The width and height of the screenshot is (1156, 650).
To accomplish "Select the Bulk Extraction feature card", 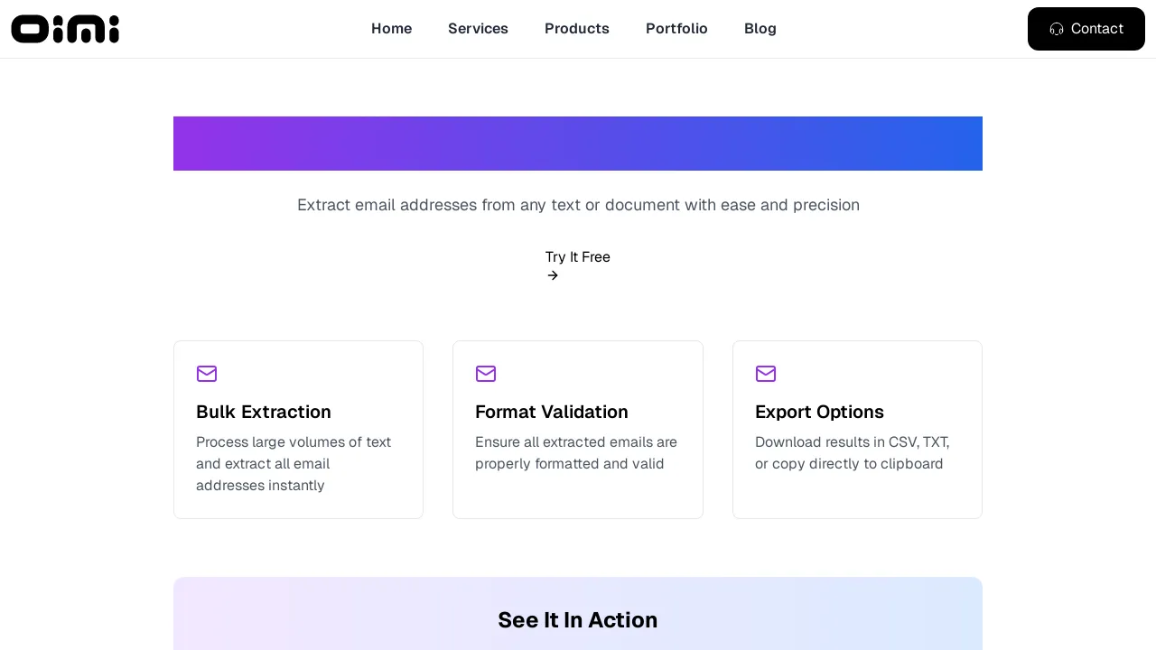I will [x=298, y=430].
